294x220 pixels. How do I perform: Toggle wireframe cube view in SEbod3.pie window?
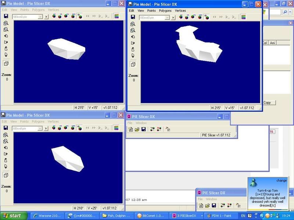coord(133,64)
